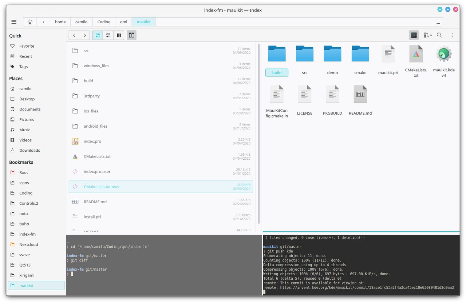Select the src folder list row
The image size is (466, 303).
(x=161, y=51)
